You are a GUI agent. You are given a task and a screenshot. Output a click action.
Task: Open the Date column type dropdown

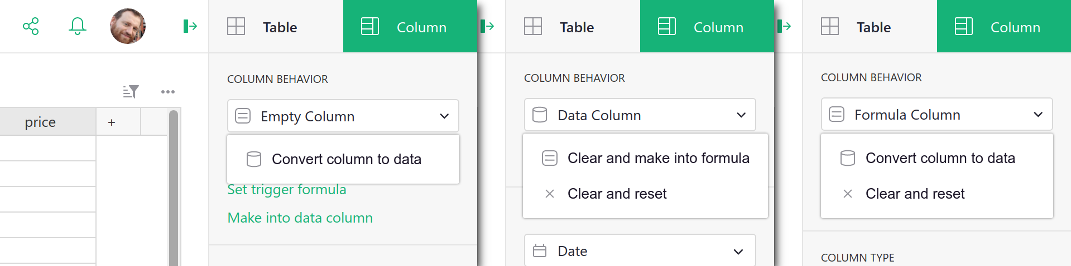(640, 251)
